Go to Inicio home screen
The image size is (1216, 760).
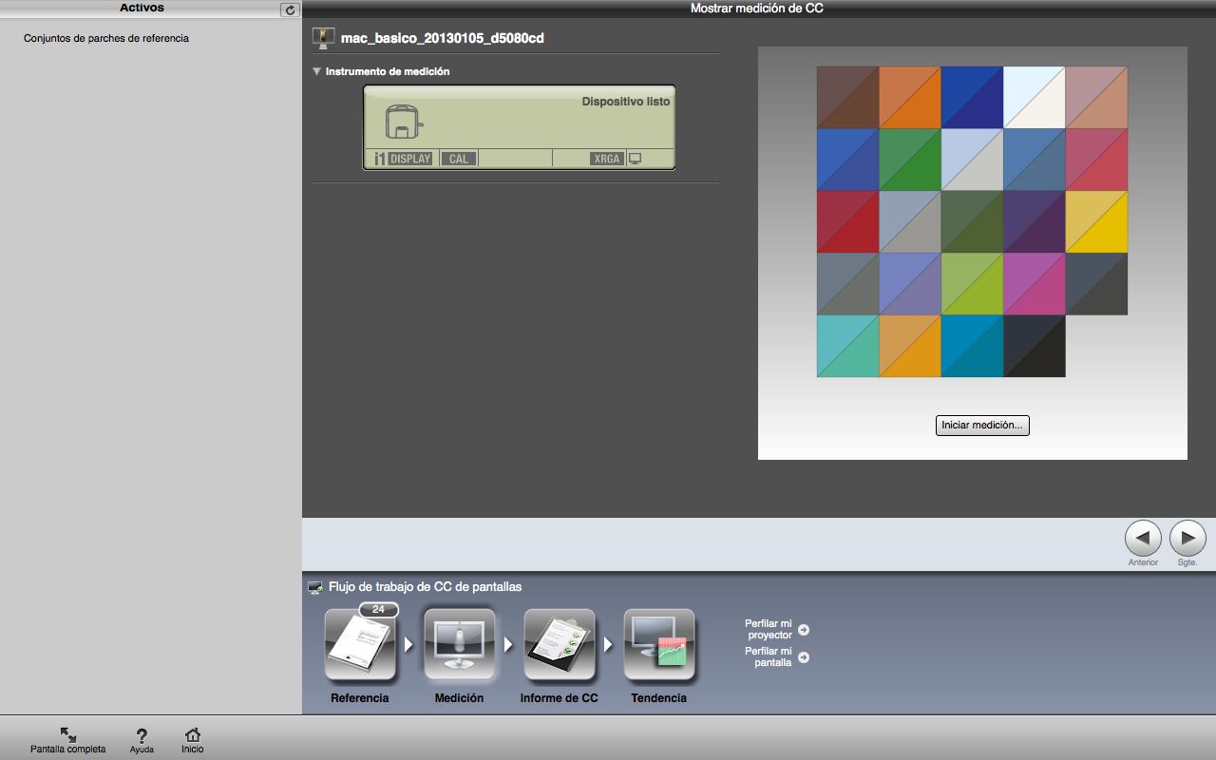point(193,741)
